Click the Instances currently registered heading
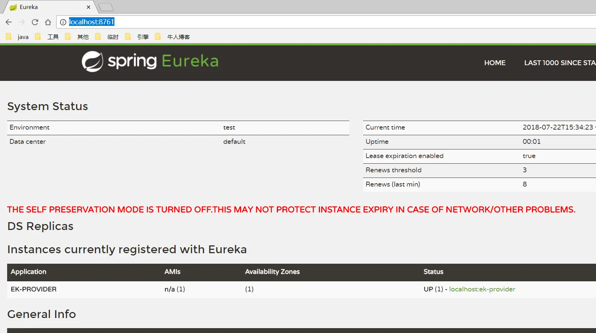The height and width of the screenshot is (333, 596). coord(127,249)
